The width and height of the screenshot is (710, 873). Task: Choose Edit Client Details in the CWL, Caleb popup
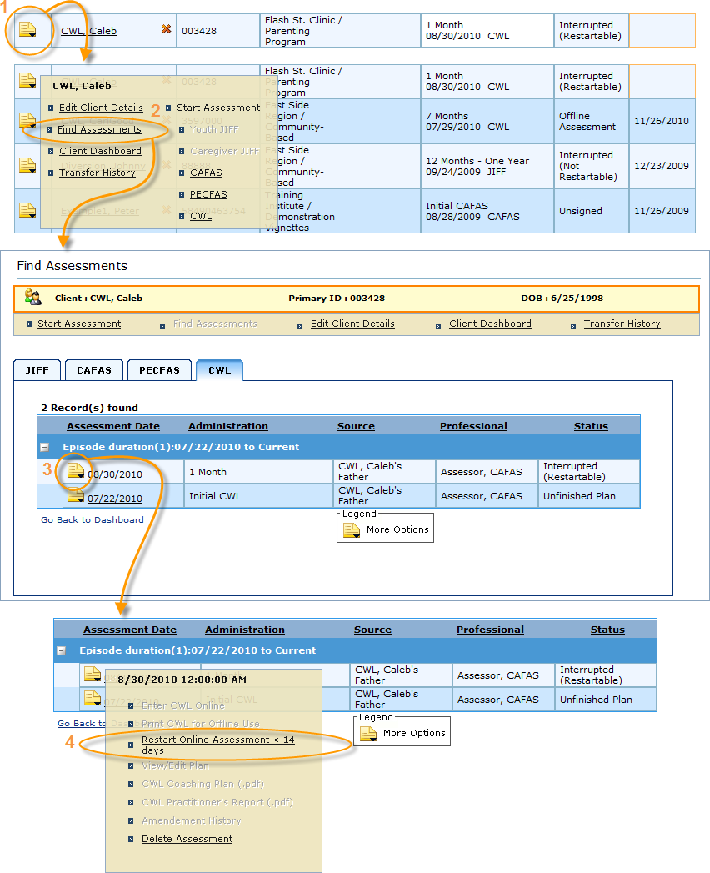pyautogui.click(x=102, y=108)
